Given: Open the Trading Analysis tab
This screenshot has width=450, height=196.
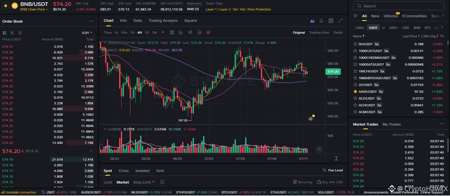Looking at the screenshot, I should [x=163, y=21].
